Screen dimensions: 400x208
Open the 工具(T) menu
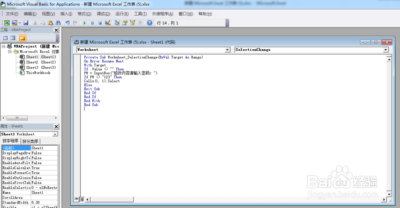[x=140, y=14]
